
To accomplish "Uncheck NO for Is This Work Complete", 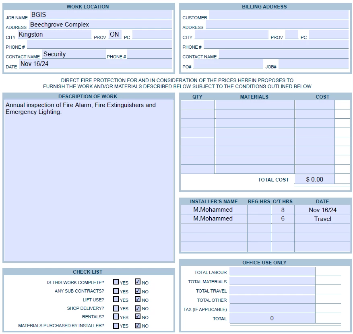I will (x=138, y=282).
